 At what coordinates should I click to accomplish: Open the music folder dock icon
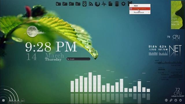coord(71,4)
